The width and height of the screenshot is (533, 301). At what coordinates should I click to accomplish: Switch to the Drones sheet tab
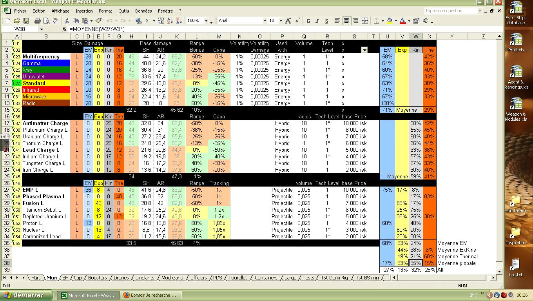click(121, 277)
